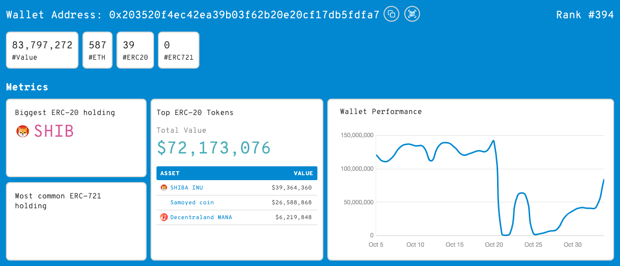Open the SHIBA INU asset link
The height and width of the screenshot is (266, 620).
pos(187,188)
